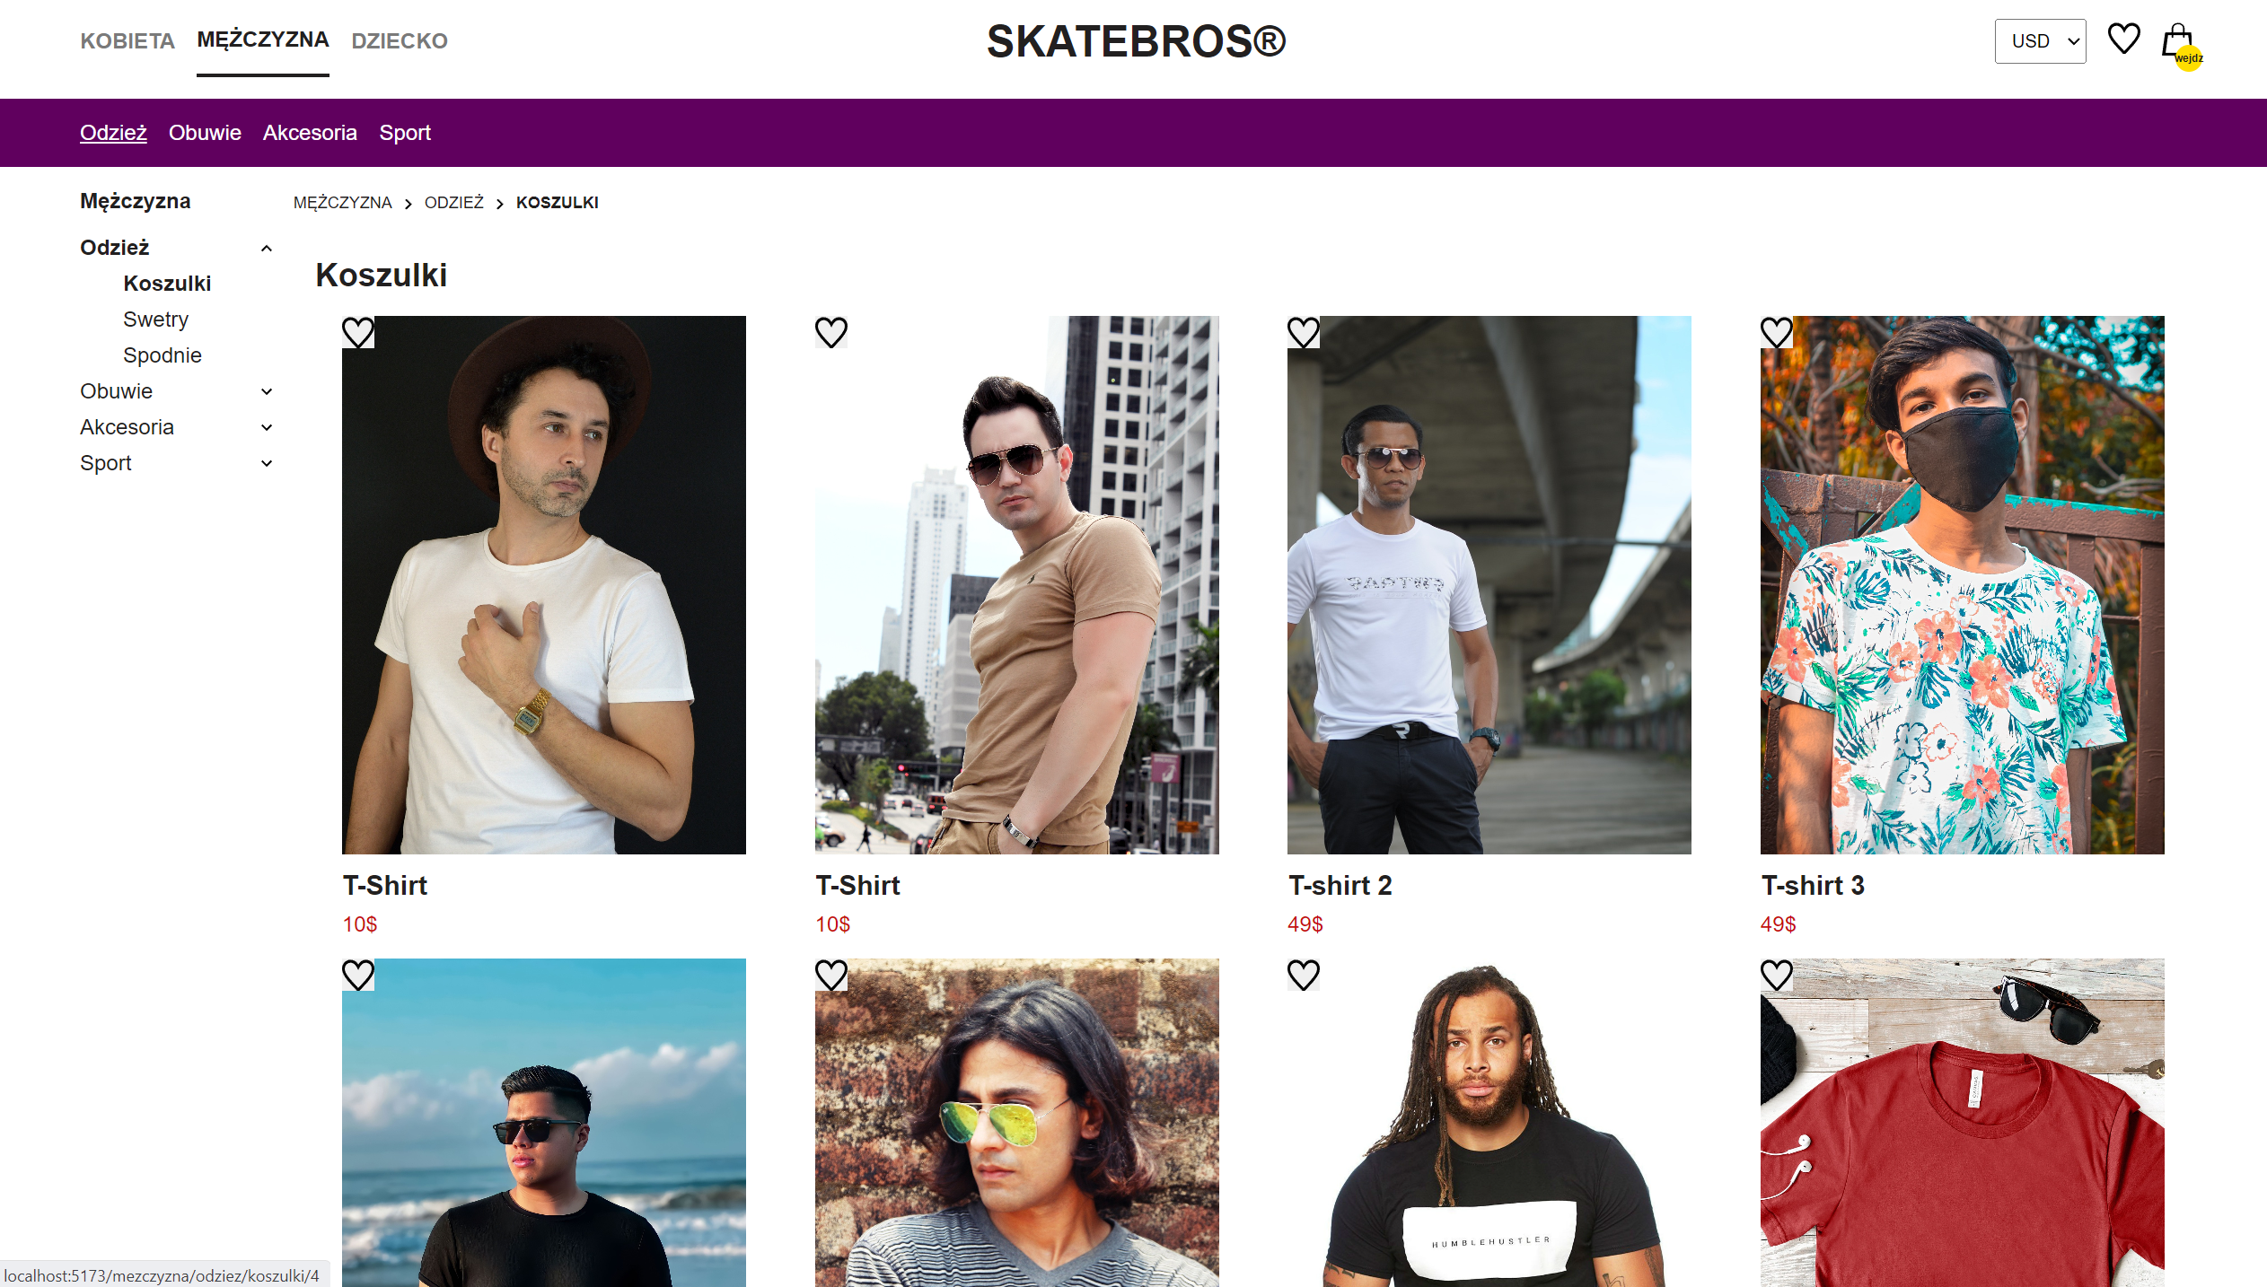Click heart on the brick-wall photo product

(x=830, y=975)
